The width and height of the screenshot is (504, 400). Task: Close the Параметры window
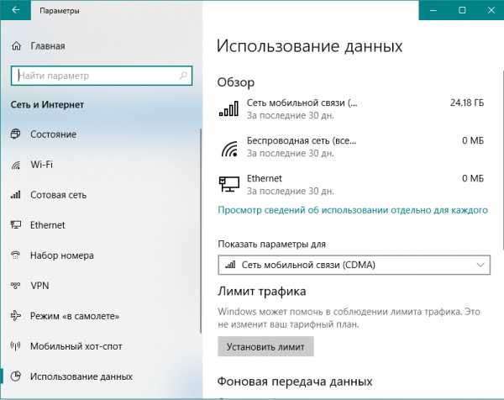click(491, 10)
